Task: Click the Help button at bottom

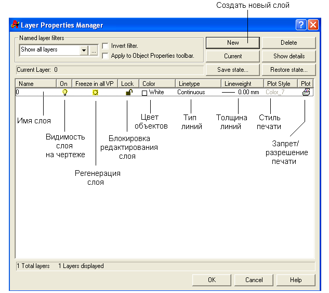Action: click(296, 280)
